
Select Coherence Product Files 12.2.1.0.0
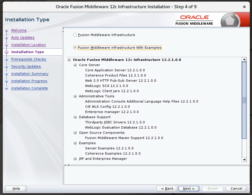tap(116, 75)
